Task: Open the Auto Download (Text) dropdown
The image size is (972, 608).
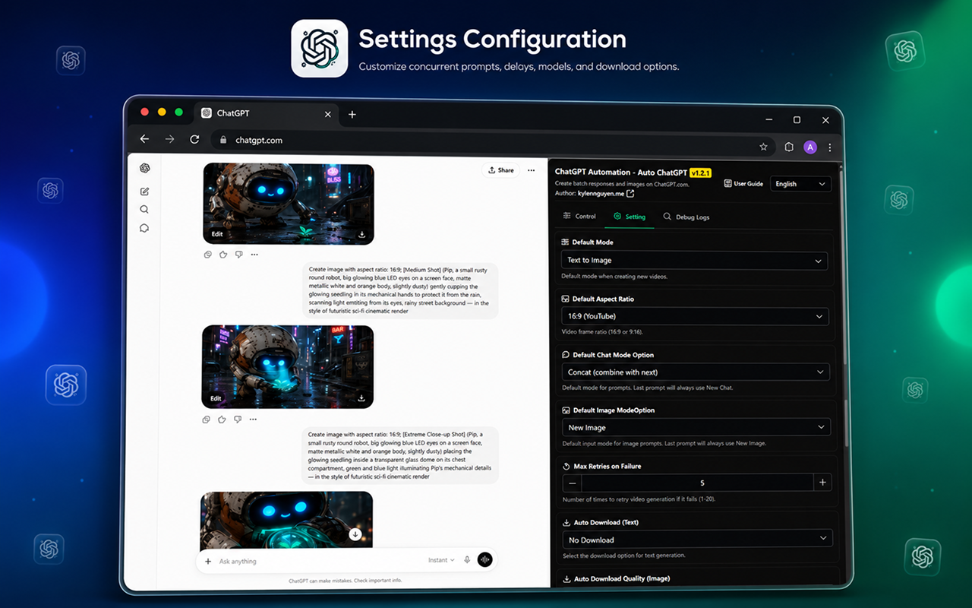Action: coord(697,540)
